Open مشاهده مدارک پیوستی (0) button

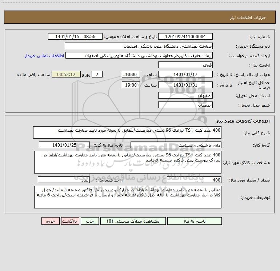[133, 221]
